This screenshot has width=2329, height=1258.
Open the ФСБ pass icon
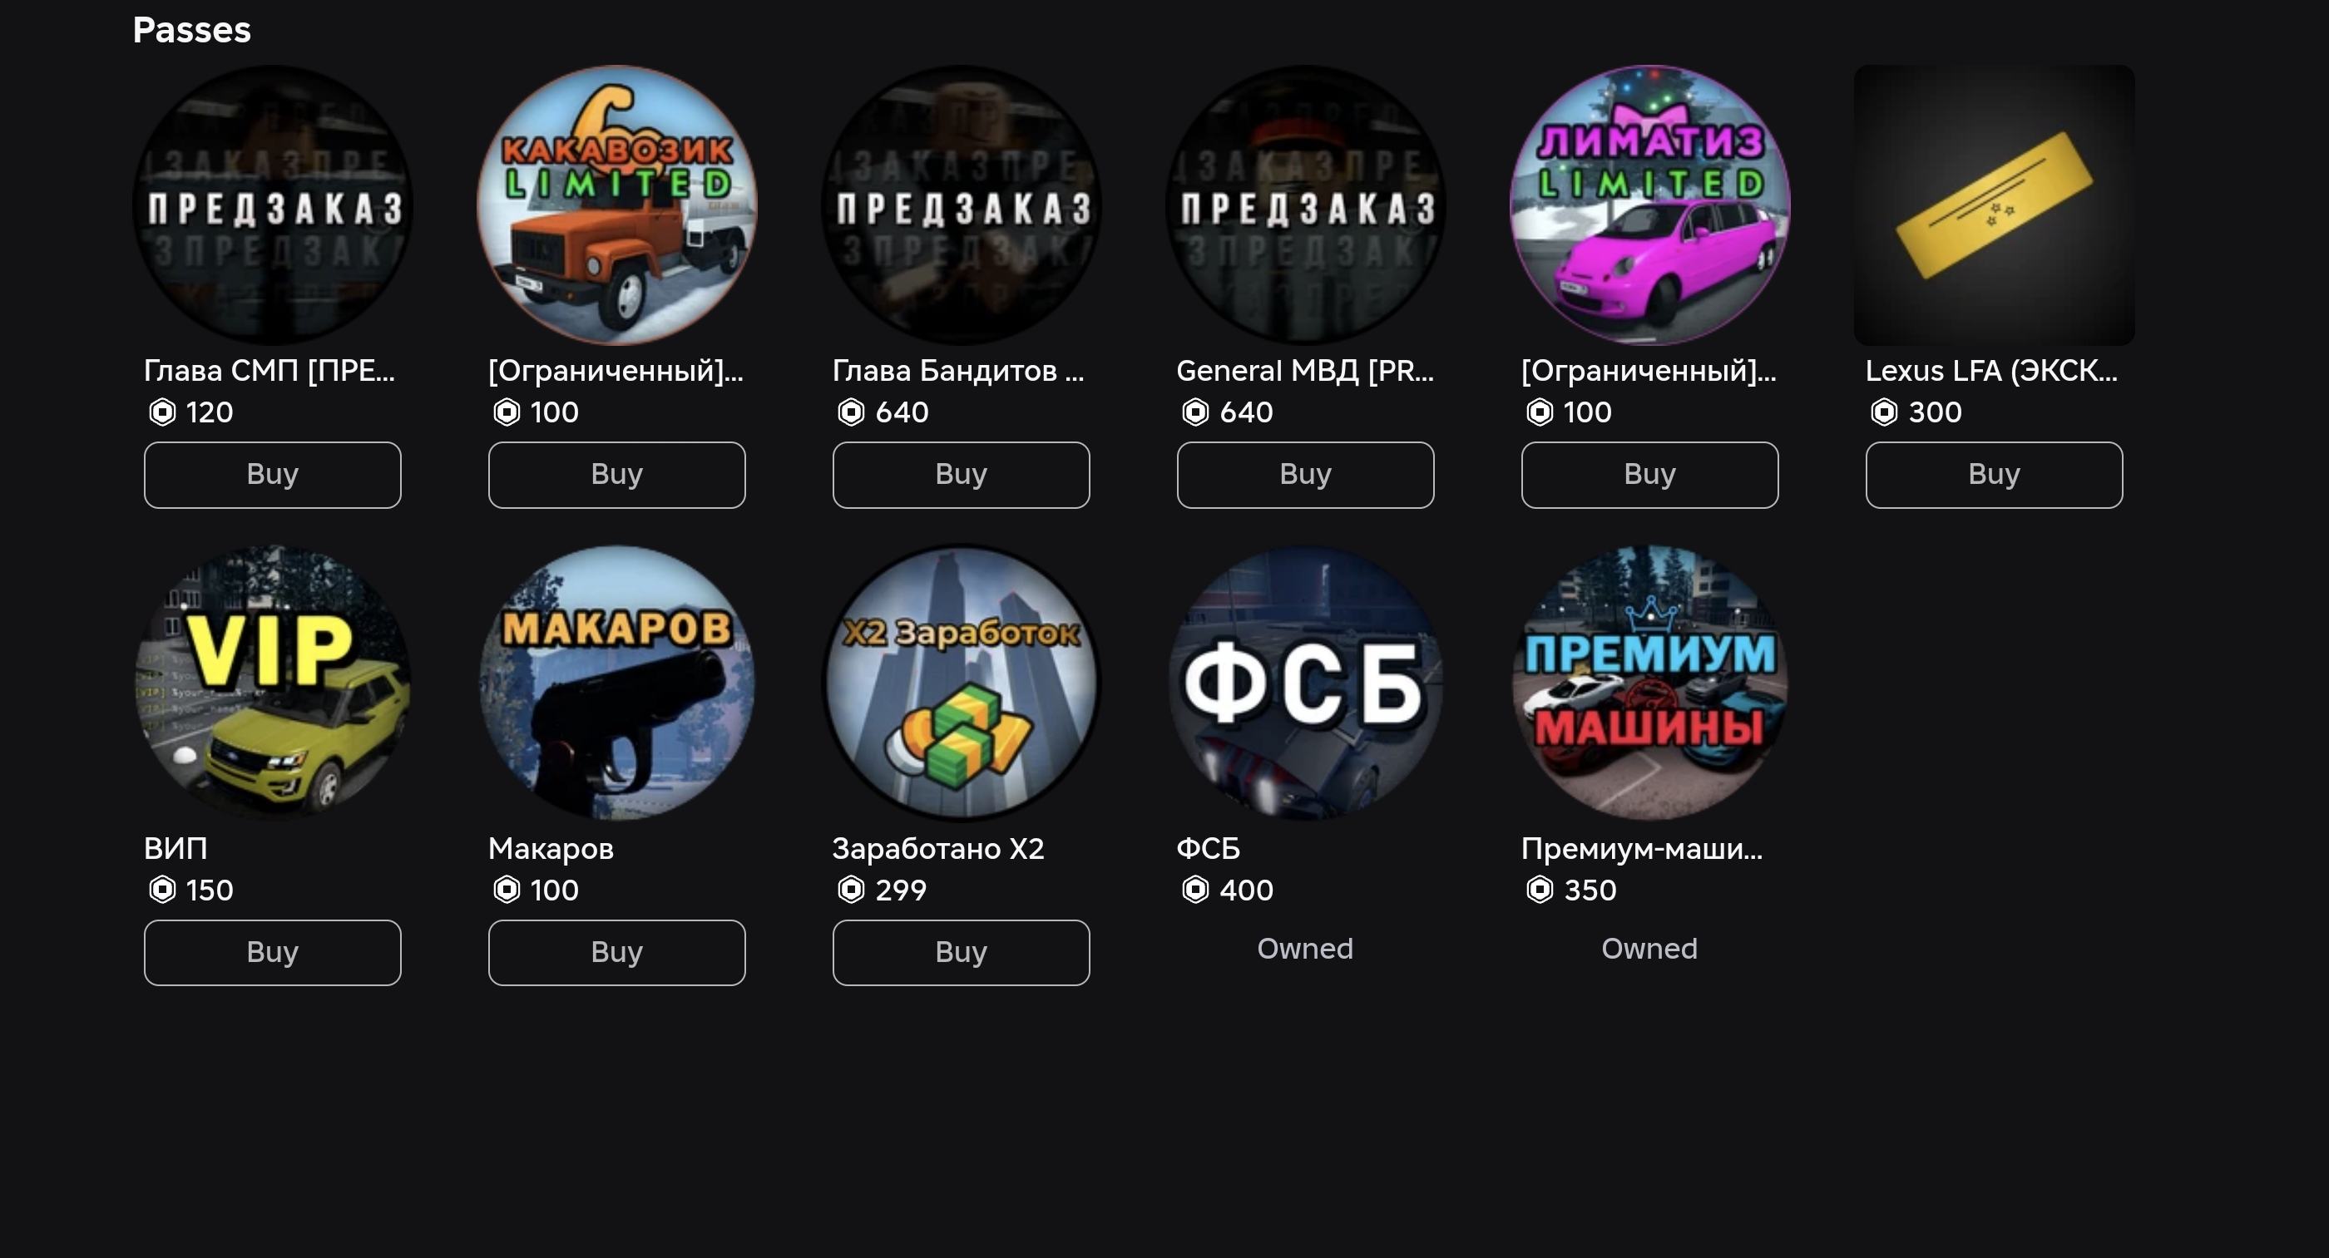(x=1306, y=683)
